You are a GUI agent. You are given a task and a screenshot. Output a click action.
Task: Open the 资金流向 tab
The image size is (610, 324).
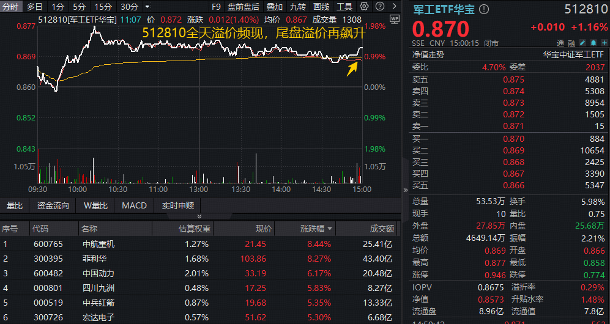(53, 205)
